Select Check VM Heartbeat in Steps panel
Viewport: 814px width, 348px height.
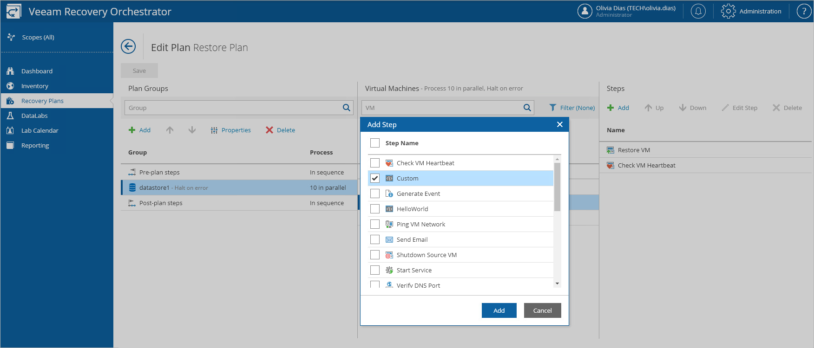[x=705, y=165]
